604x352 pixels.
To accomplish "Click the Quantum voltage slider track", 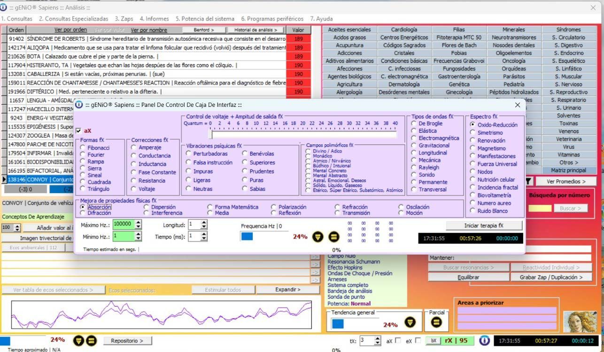I will click(x=303, y=135).
